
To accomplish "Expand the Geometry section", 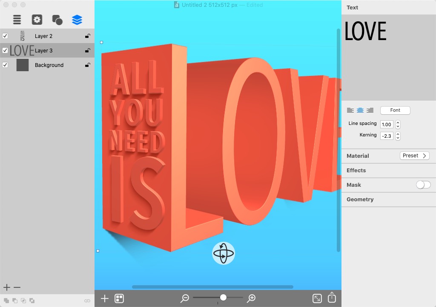I will 360,200.
